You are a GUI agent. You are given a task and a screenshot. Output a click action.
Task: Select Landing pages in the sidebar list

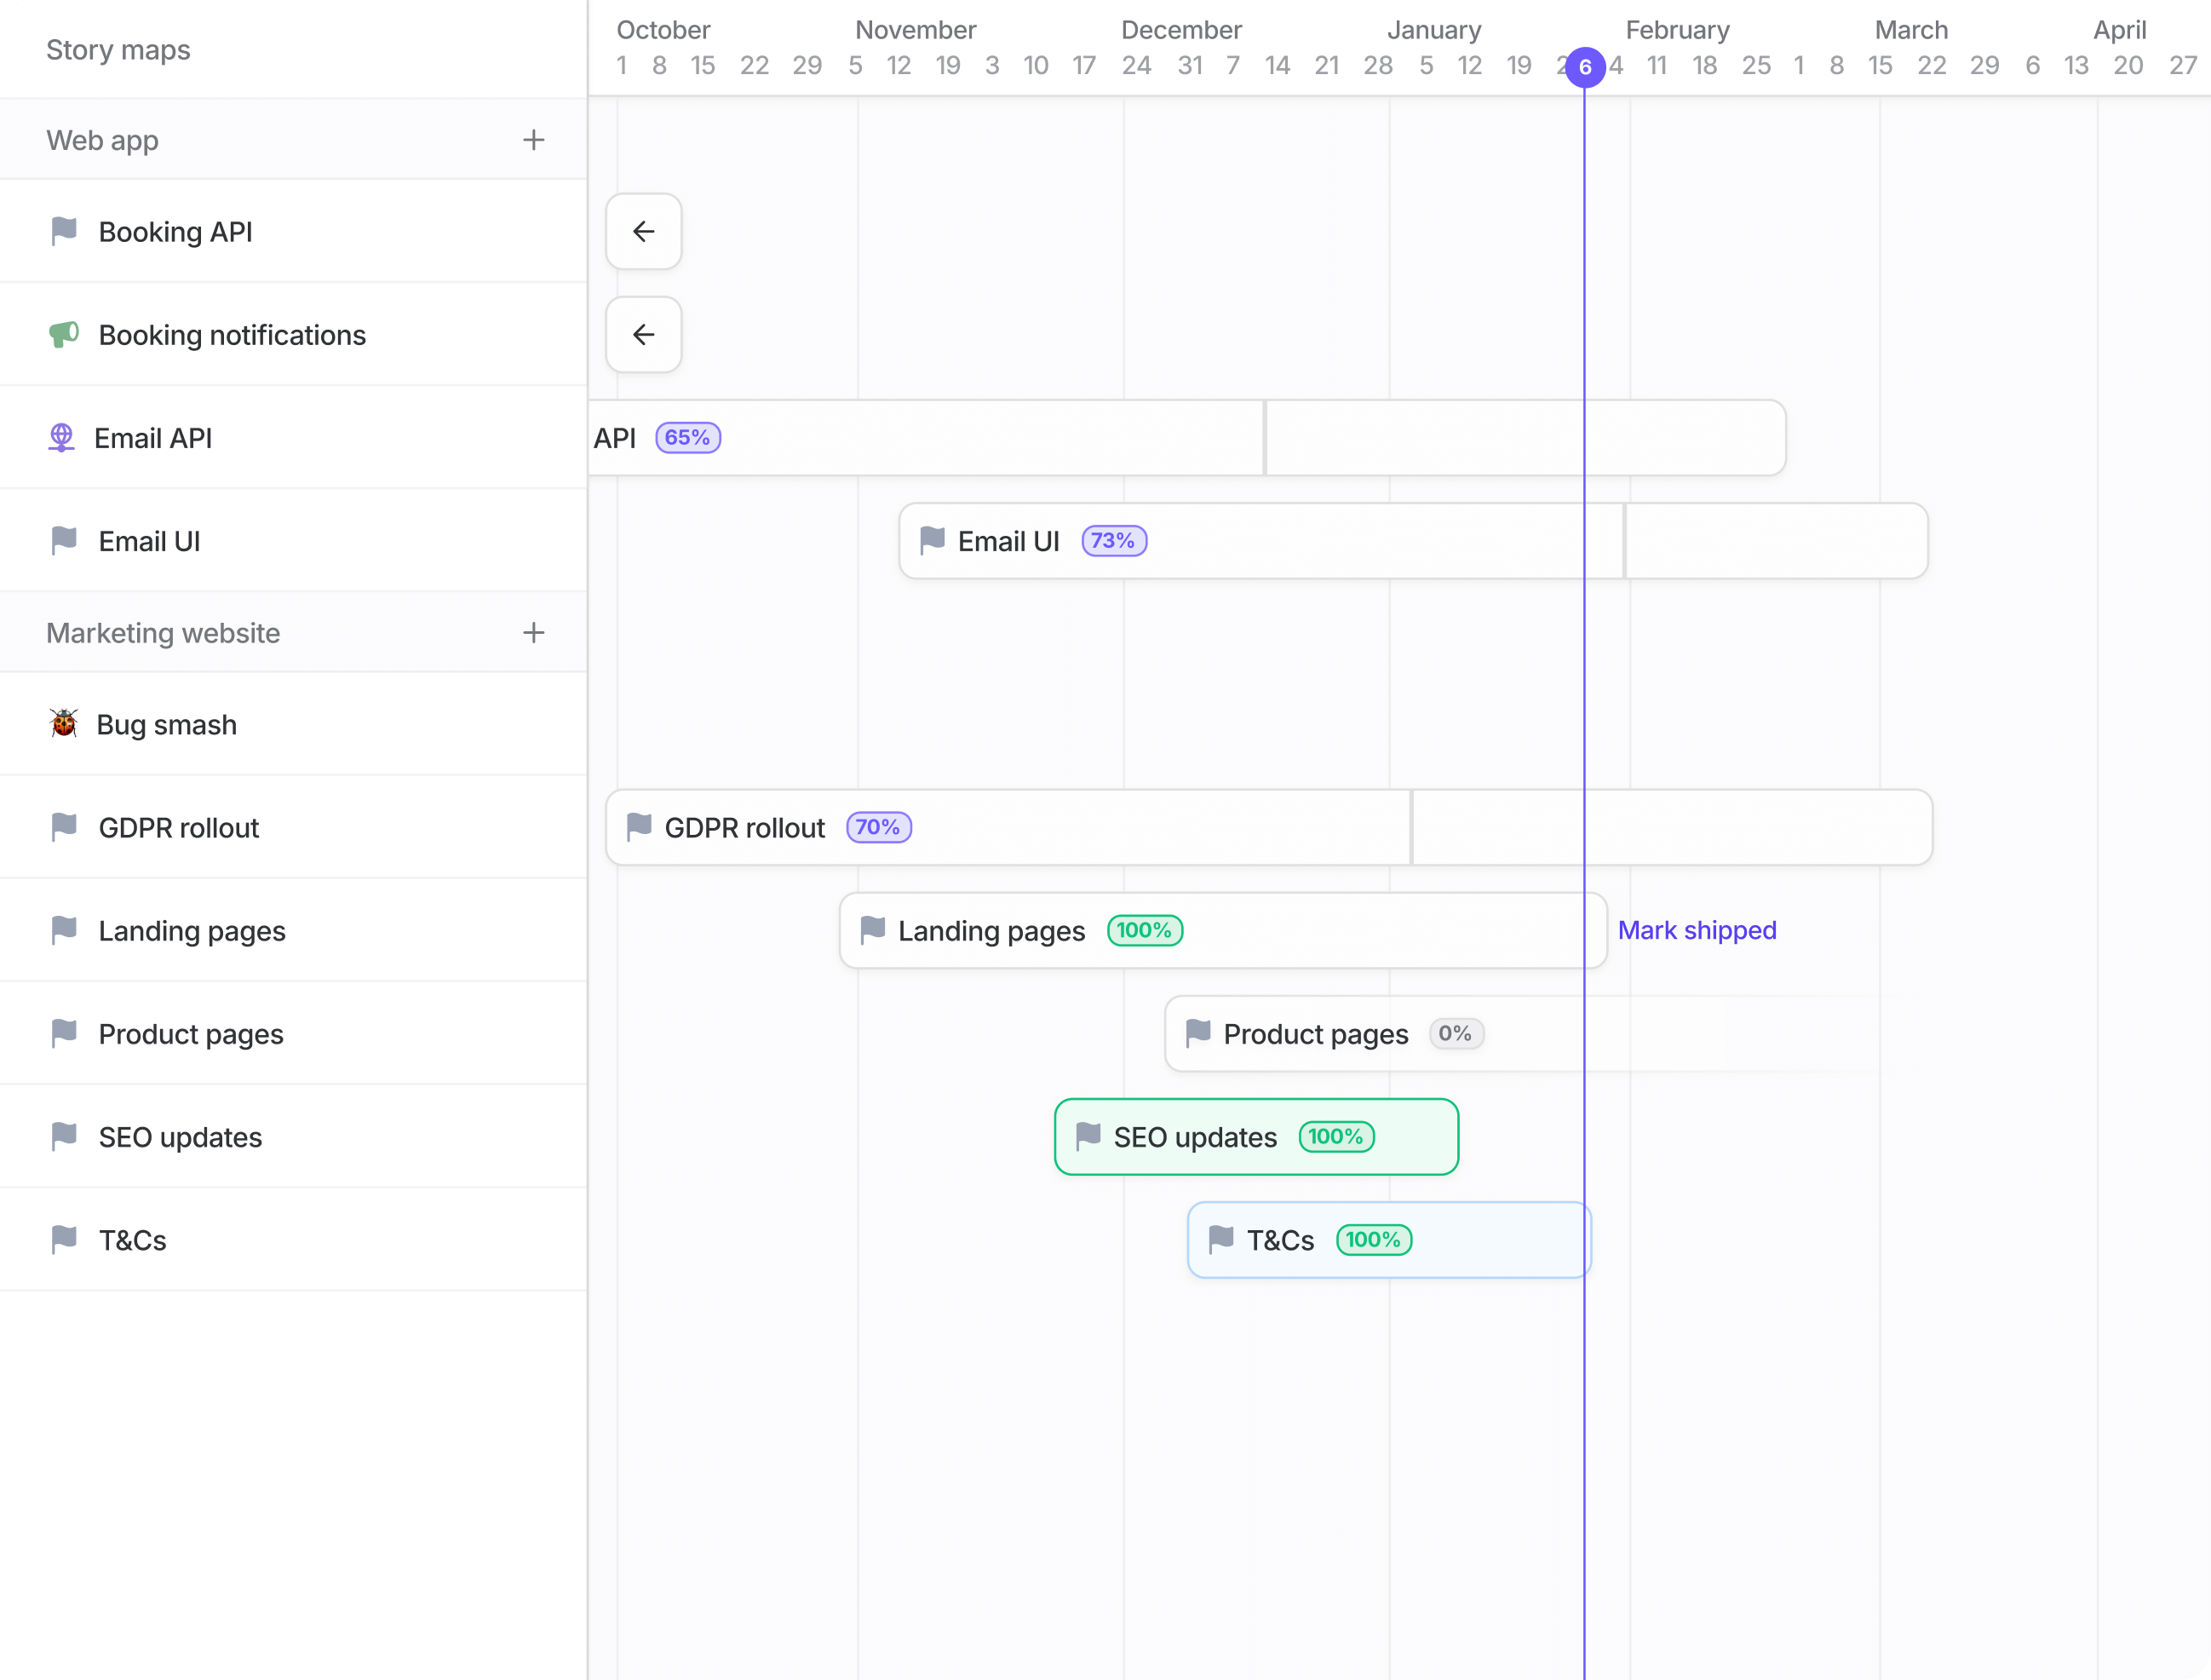[x=192, y=931]
